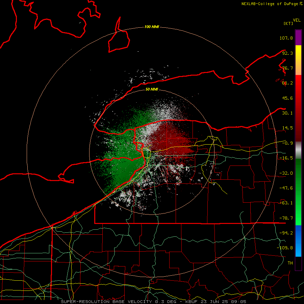Click the 107.8 value on the velocity scale

coord(286,38)
